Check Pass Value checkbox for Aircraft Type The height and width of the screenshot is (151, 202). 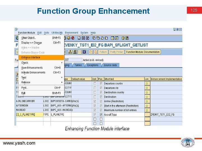tap(101, 115)
